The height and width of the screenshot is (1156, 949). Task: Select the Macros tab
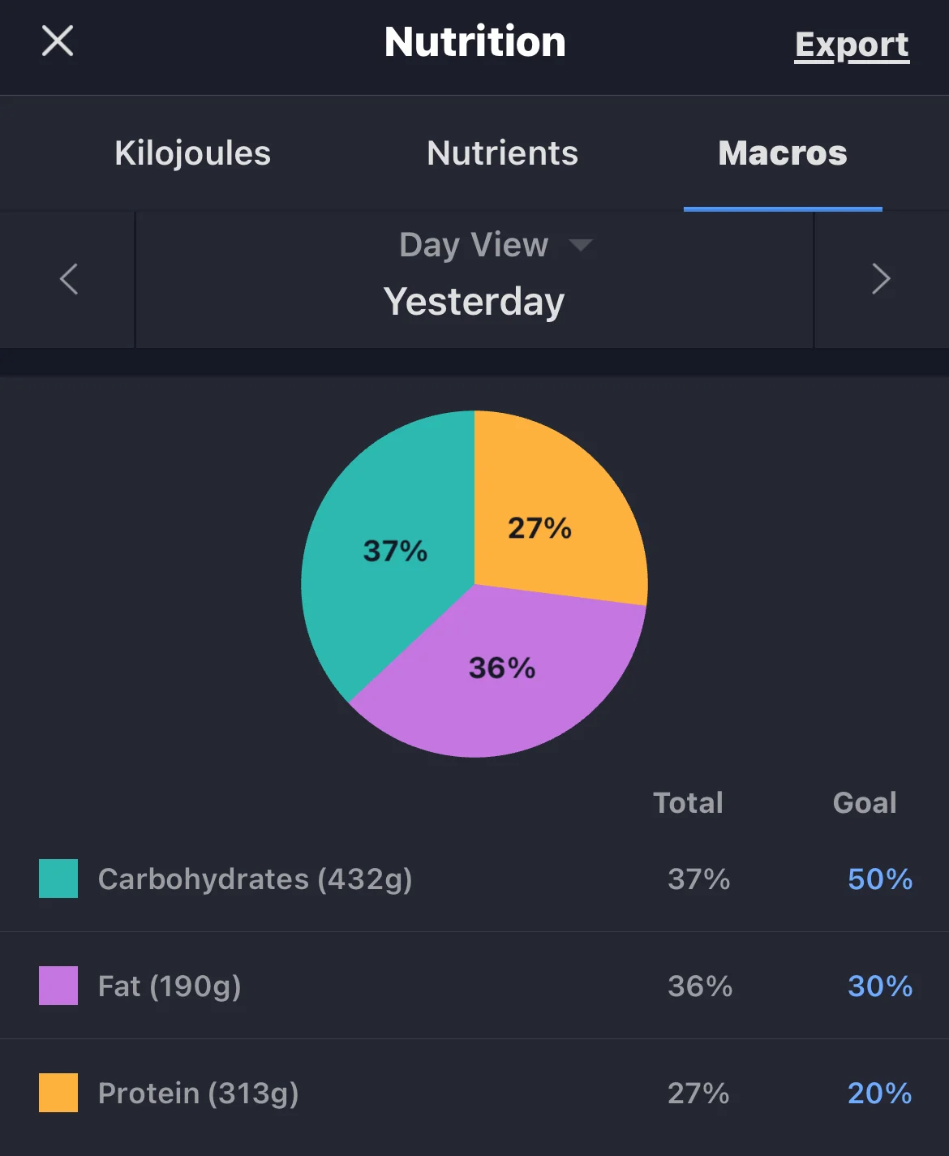point(782,153)
